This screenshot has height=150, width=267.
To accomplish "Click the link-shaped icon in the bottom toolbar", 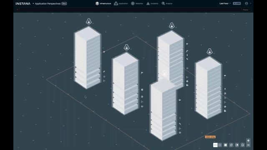I will point(231,145).
